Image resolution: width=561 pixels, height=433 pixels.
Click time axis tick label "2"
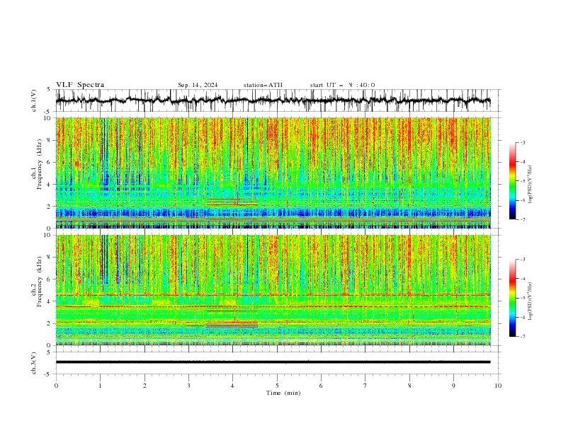tap(144, 386)
